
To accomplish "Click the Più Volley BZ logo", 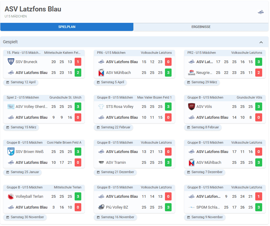I will tap(101, 207).
